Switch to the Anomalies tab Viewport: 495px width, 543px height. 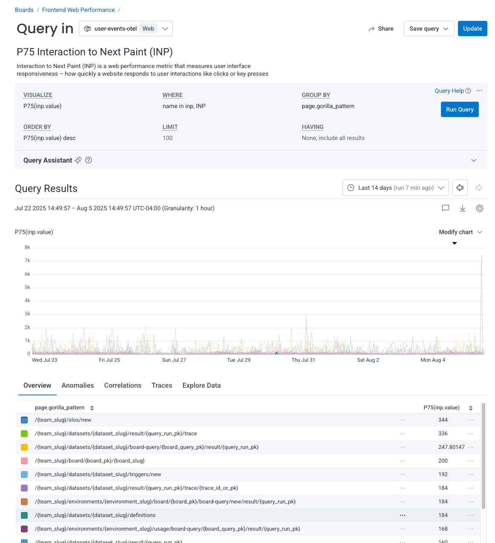click(77, 386)
